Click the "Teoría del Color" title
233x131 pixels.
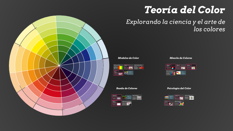click(185, 10)
